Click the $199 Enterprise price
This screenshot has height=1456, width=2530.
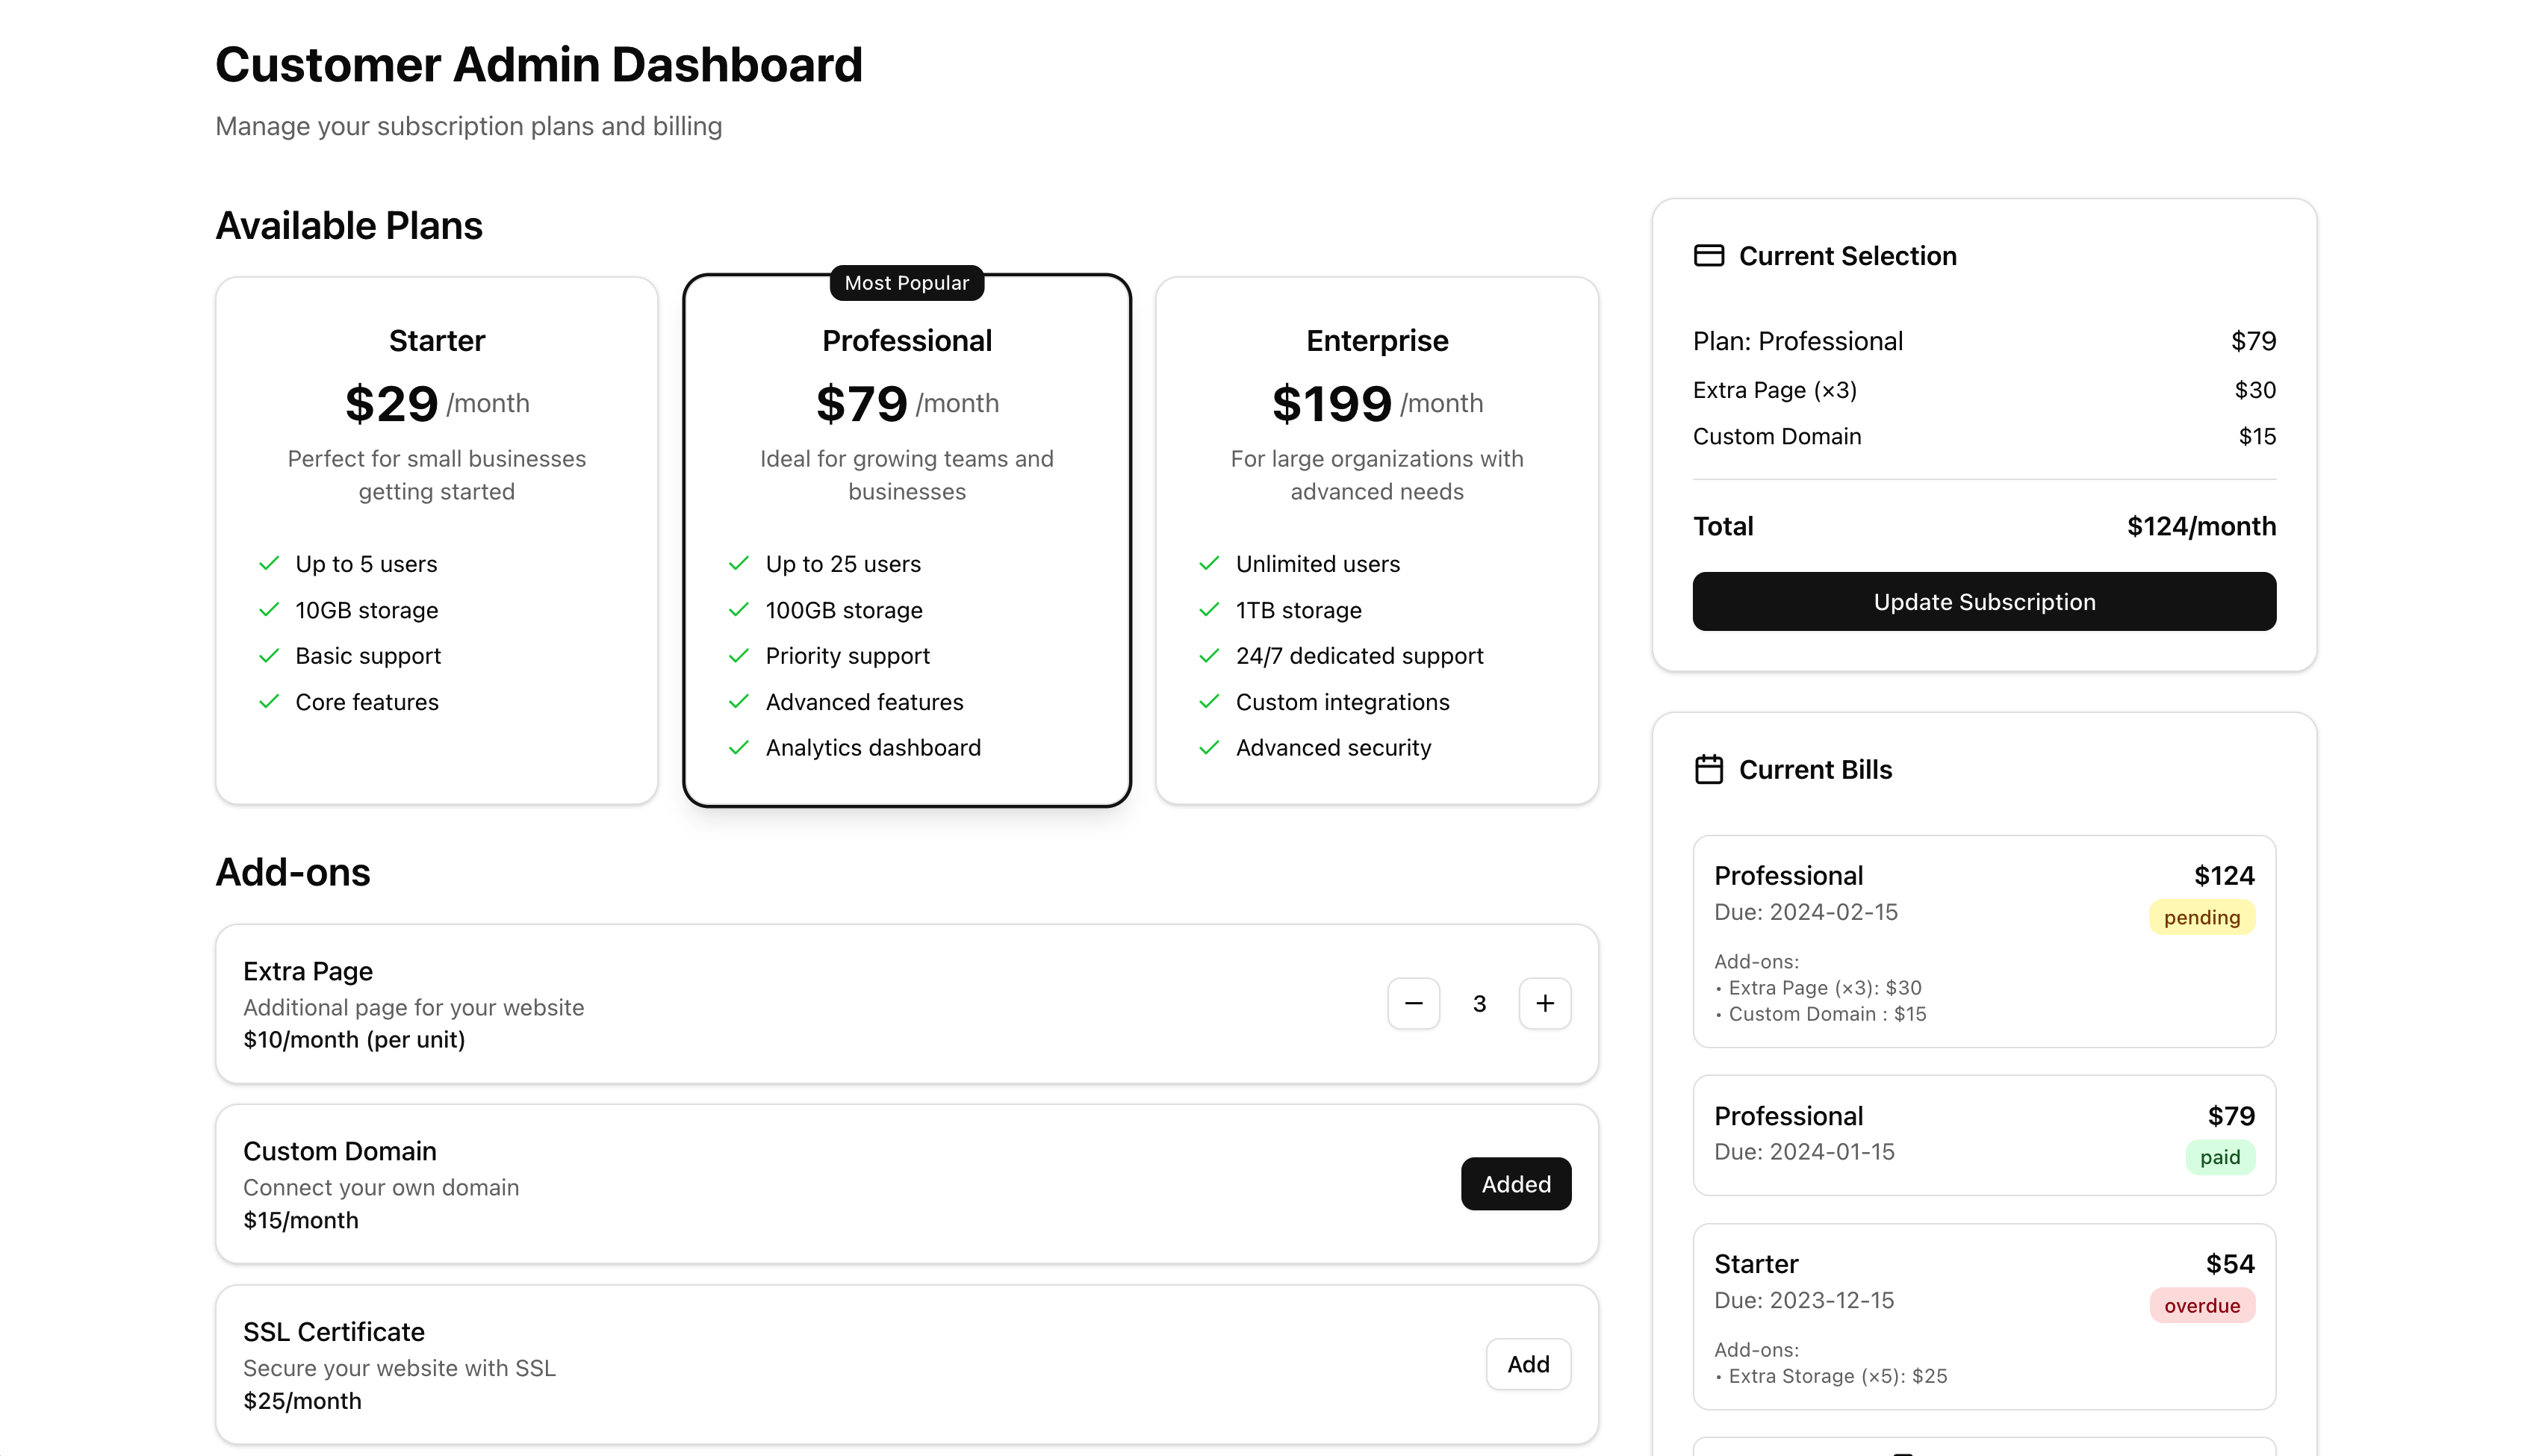[1331, 404]
